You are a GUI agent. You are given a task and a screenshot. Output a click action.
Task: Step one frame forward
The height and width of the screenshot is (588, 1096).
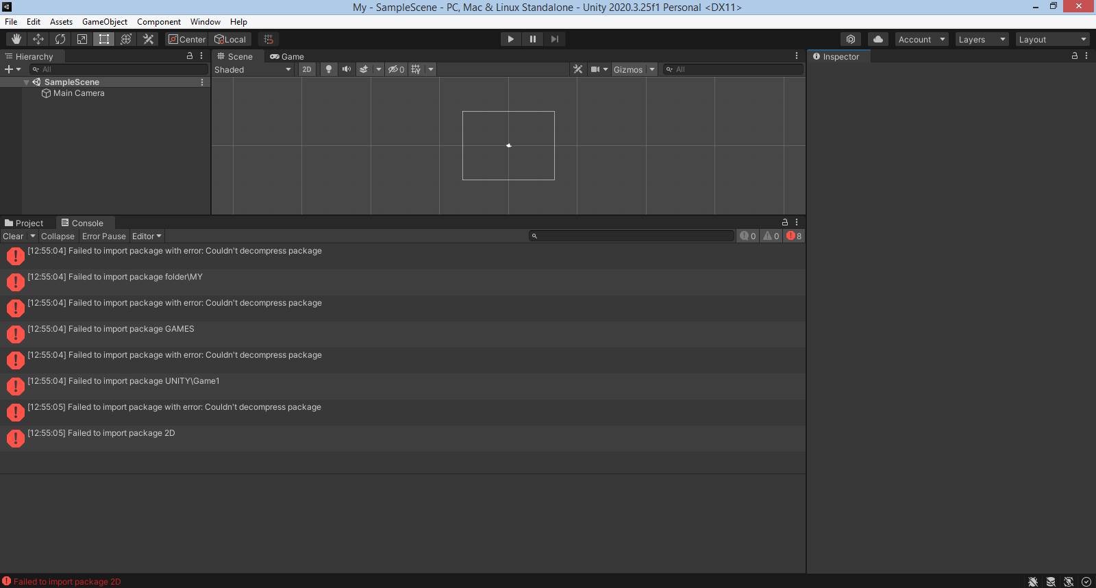pos(554,39)
